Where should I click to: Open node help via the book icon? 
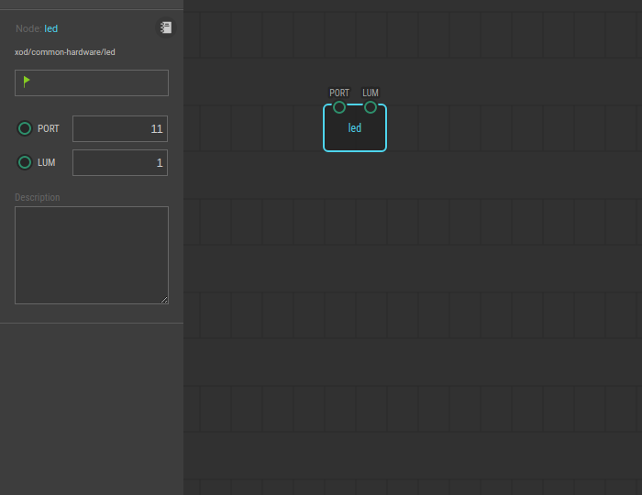click(165, 28)
